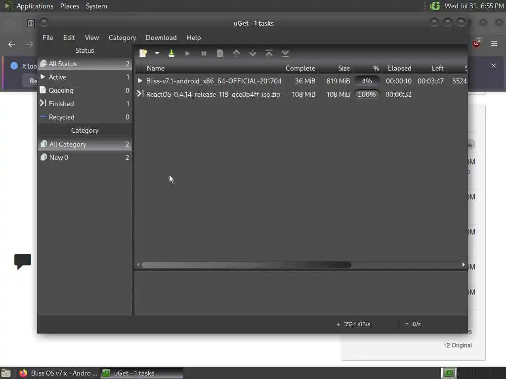
Task: Open the Download menu in uGet
Action: pos(161,38)
